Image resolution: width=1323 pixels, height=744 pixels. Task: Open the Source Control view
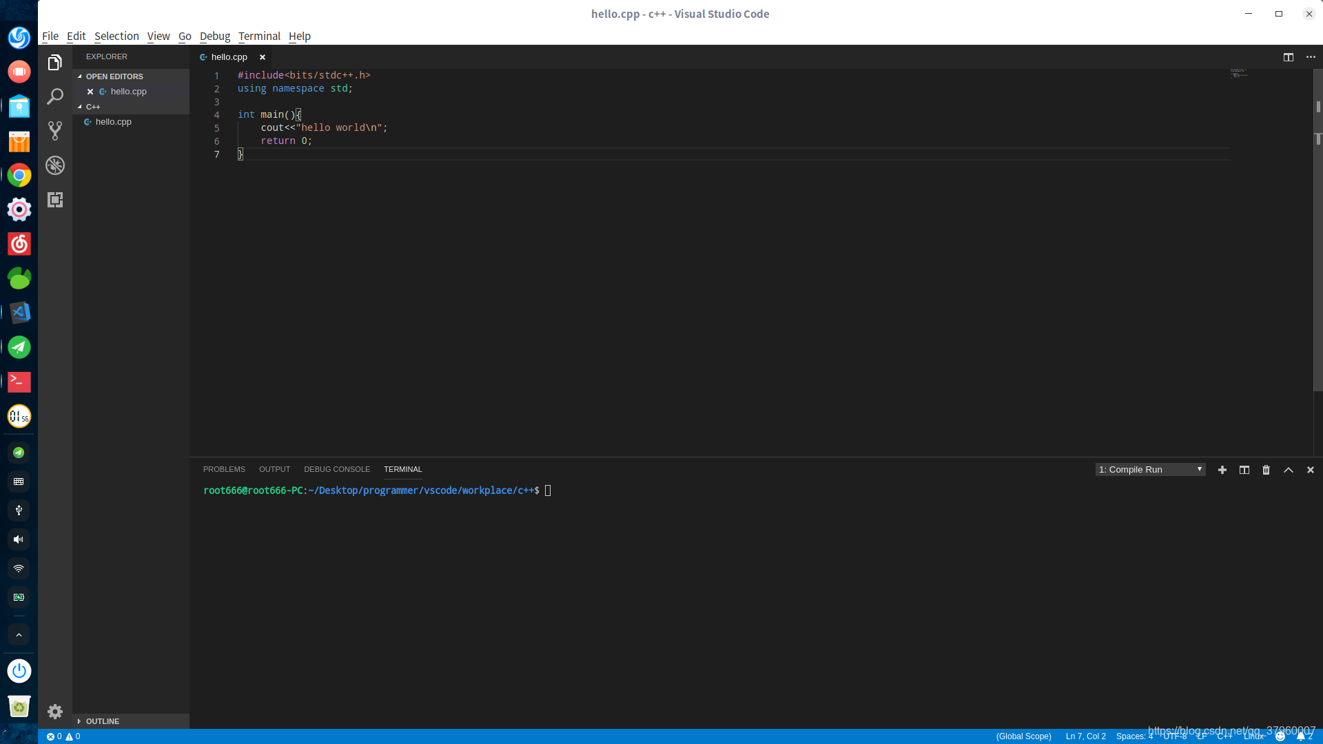[55, 131]
